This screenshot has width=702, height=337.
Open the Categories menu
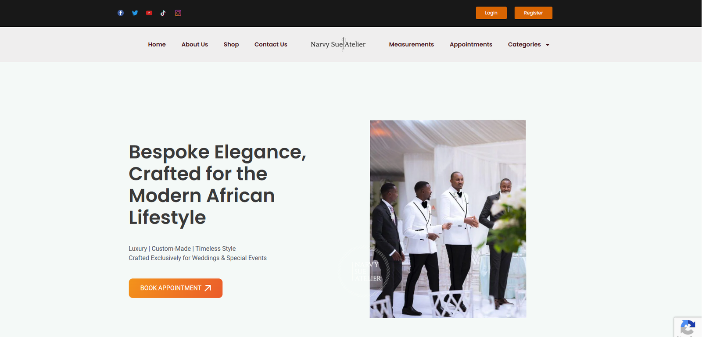[x=529, y=44]
